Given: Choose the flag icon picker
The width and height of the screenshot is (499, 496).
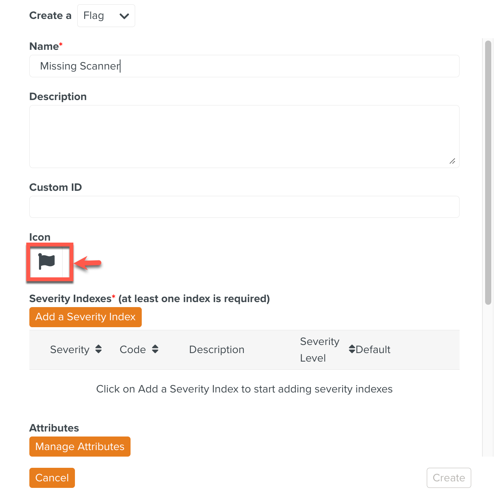Looking at the screenshot, I should 47,262.
